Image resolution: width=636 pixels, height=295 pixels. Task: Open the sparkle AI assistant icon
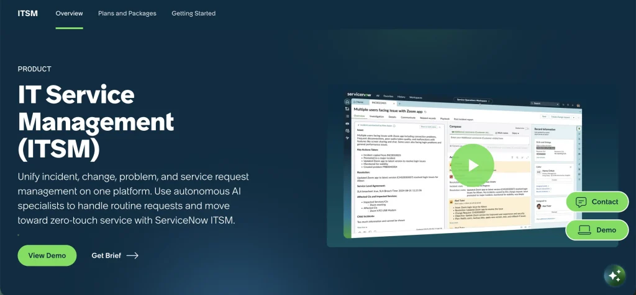614,276
